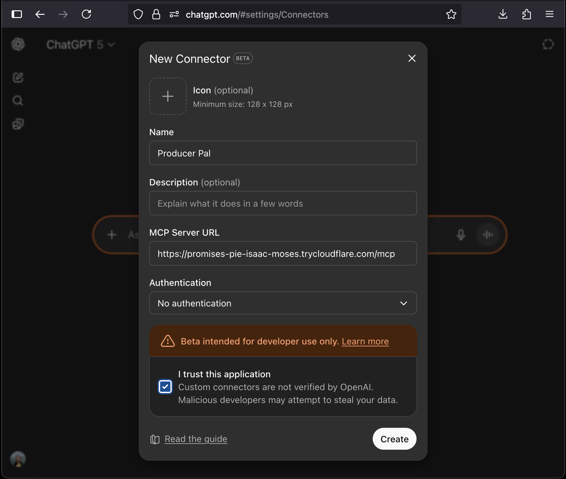The height and width of the screenshot is (479, 566).
Task: Uncheck the I trust this application checkbox
Action: click(x=165, y=387)
